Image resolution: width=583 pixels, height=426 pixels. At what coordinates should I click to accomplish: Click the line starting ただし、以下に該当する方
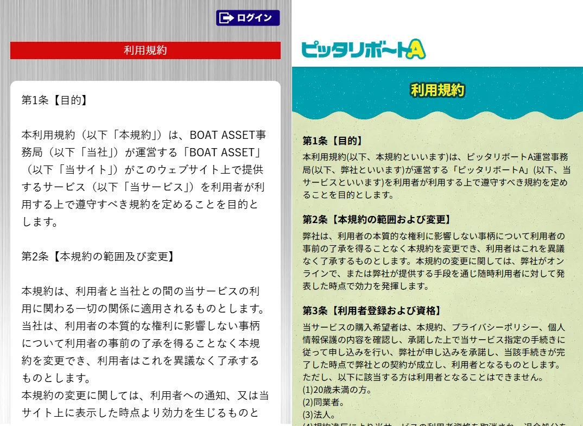tap(424, 377)
